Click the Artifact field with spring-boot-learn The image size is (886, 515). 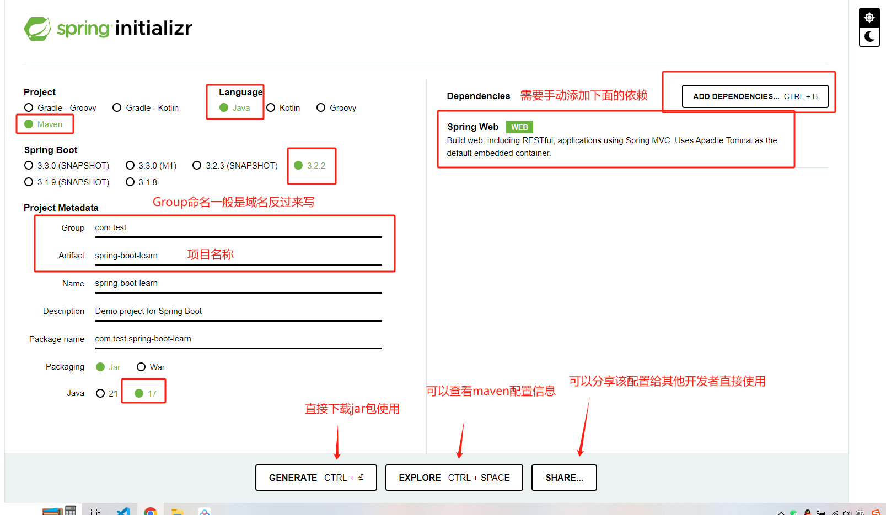[238, 256]
